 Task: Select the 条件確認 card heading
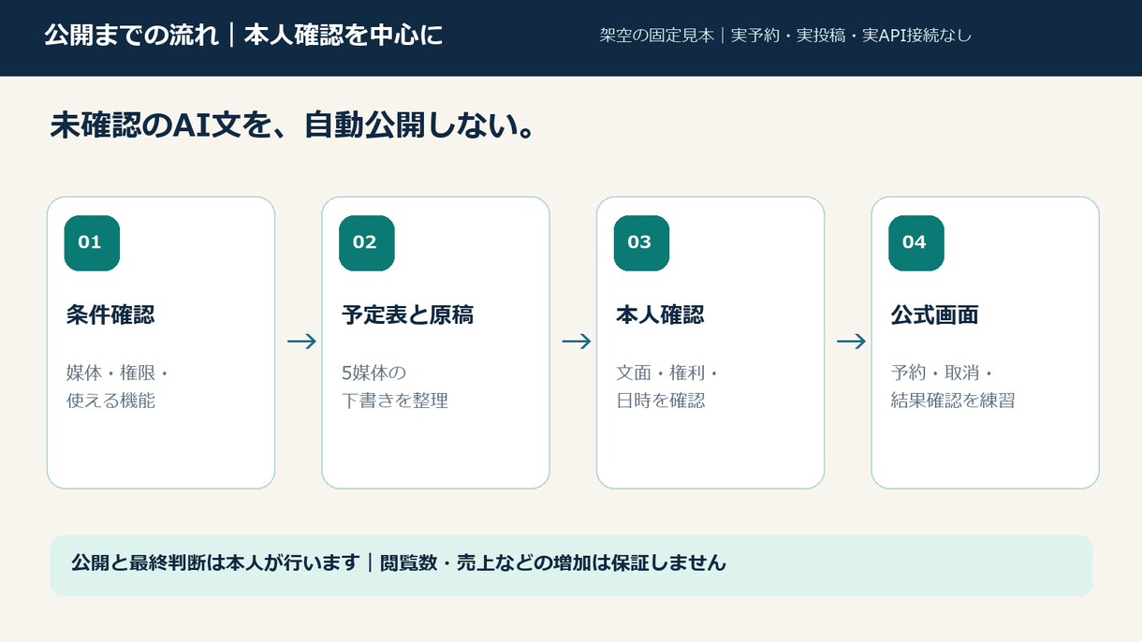click(x=110, y=315)
